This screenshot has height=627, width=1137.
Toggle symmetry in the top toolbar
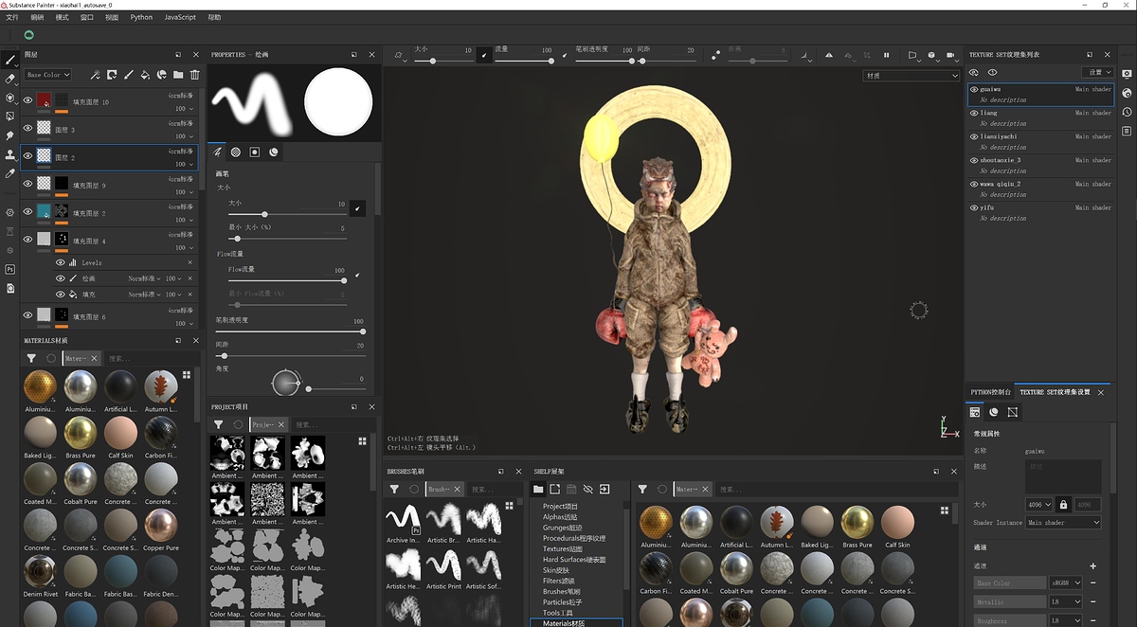(x=830, y=55)
